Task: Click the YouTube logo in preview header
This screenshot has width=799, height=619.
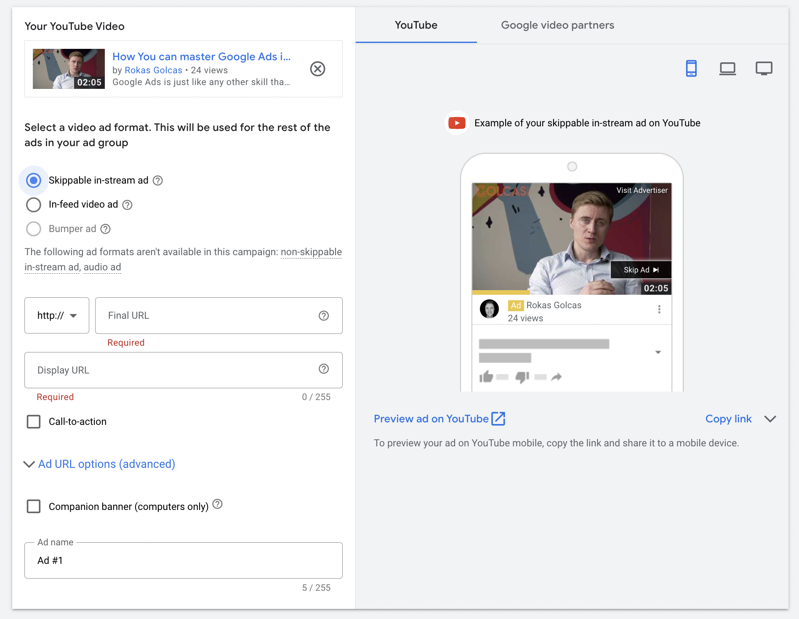Action: pos(457,123)
